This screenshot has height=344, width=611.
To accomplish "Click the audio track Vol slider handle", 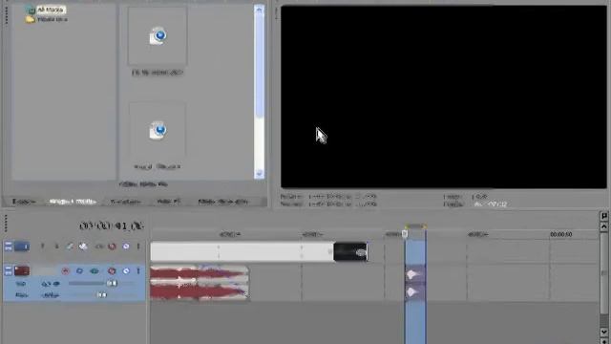I will click(112, 284).
